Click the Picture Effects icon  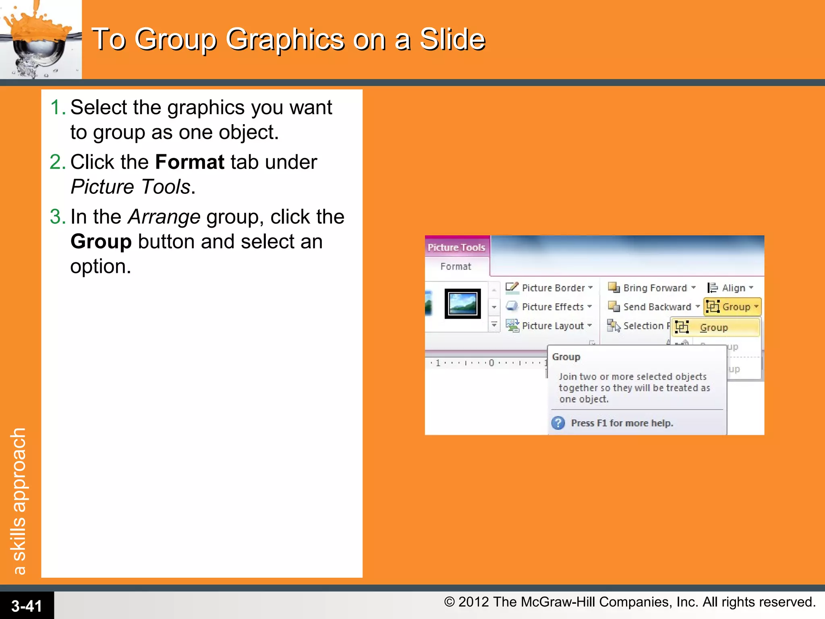pyautogui.click(x=512, y=306)
